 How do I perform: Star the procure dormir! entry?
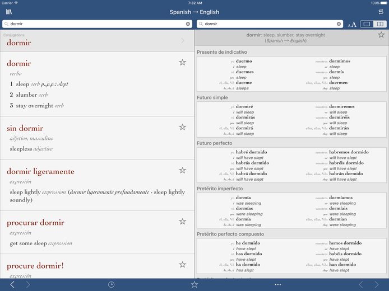[182, 265]
